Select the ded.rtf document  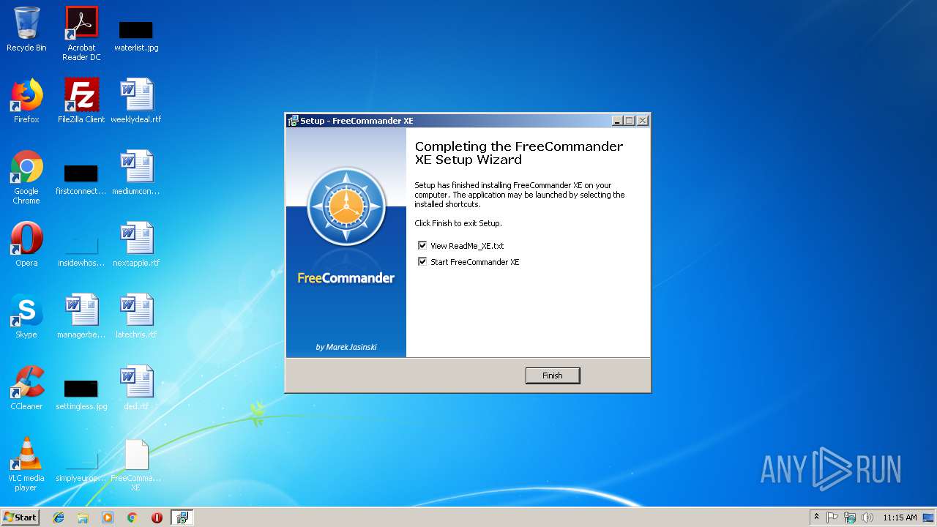pyautogui.click(x=136, y=388)
